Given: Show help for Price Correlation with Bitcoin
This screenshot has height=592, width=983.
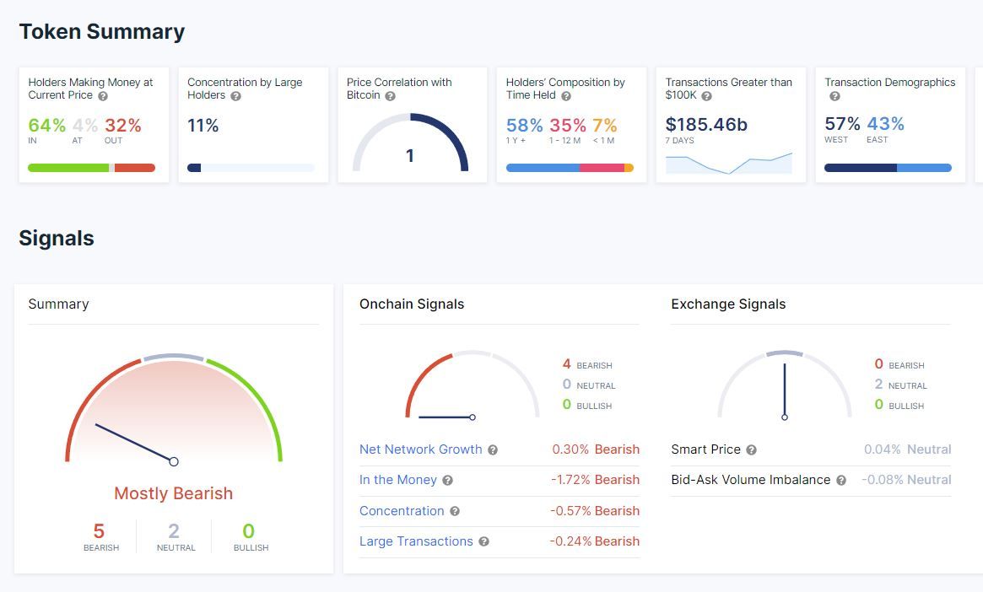Looking at the screenshot, I should click(390, 96).
